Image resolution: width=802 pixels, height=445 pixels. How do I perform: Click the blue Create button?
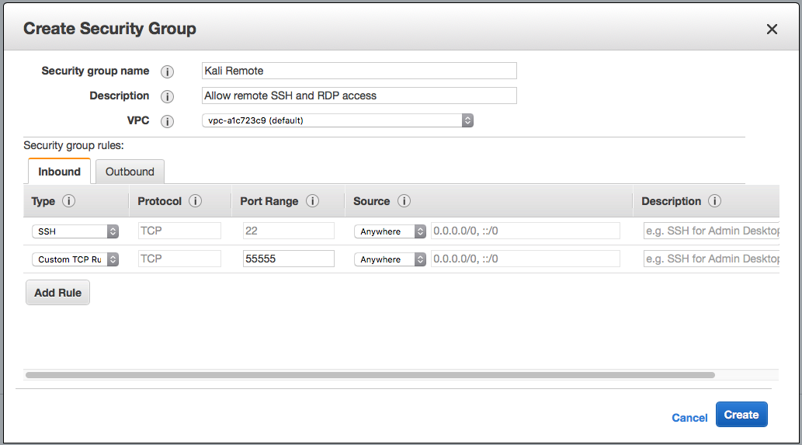(741, 415)
